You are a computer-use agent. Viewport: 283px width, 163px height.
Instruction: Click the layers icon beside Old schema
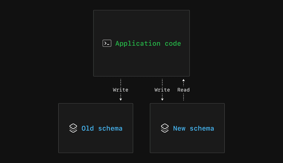(x=73, y=128)
